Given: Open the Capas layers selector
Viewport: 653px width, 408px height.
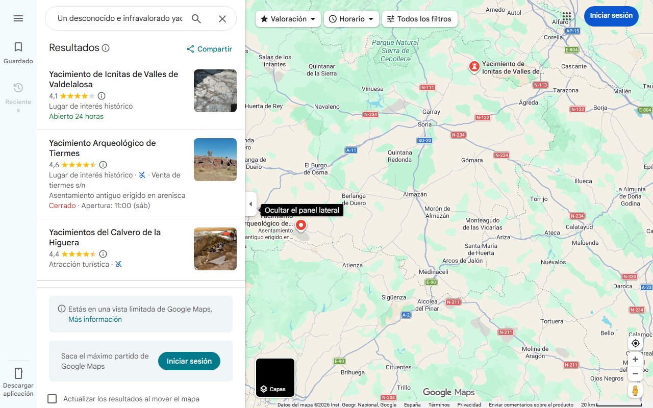Looking at the screenshot, I should click(x=275, y=377).
